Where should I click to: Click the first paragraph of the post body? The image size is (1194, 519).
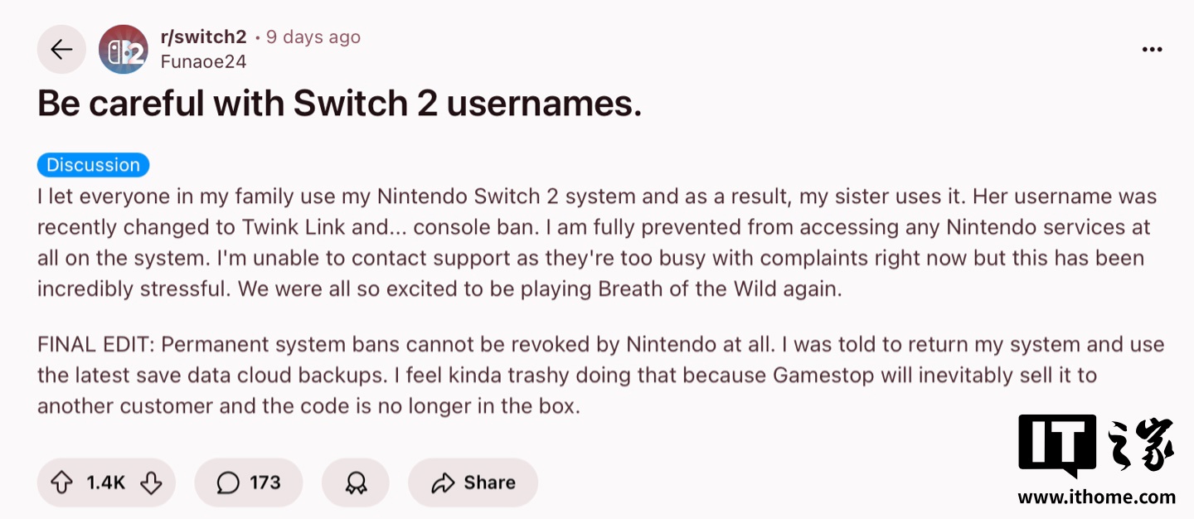580,243
